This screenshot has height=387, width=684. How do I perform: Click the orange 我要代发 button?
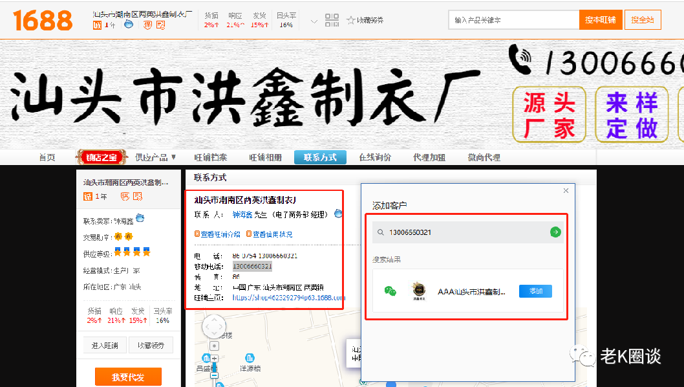click(x=128, y=377)
